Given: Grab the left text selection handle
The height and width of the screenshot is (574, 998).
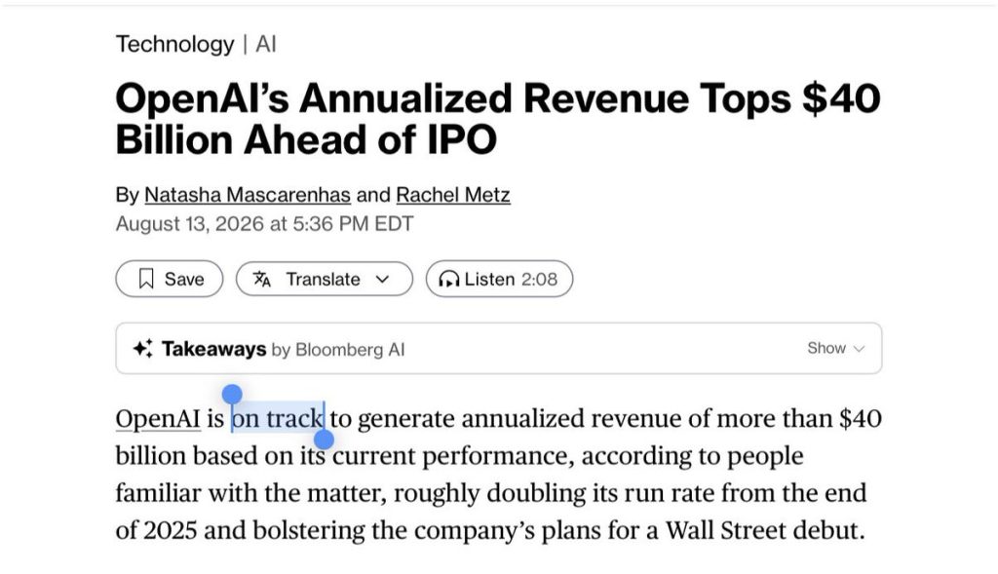Looking at the screenshot, I should click(232, 394).
